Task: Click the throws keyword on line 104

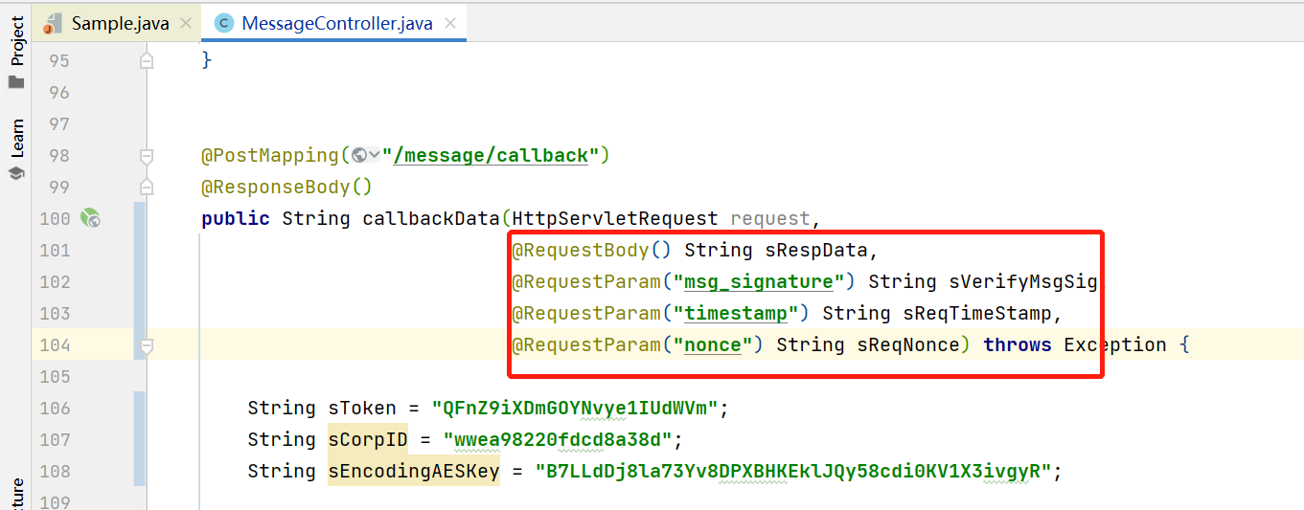Action: coord(1018,344)
